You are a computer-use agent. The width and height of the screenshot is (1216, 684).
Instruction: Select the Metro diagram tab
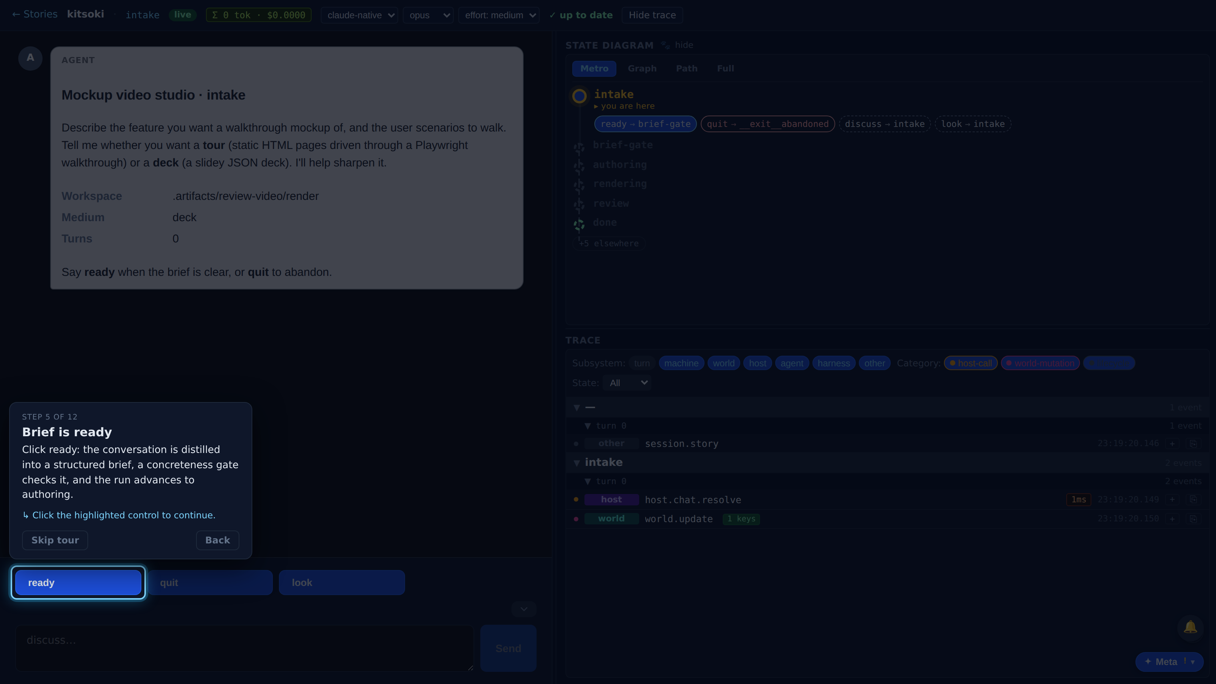coord(594,68)
